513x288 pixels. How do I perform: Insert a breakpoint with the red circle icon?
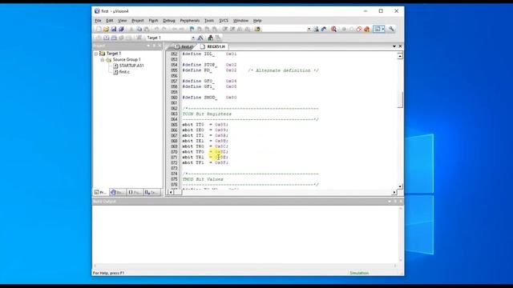[344, 29]
